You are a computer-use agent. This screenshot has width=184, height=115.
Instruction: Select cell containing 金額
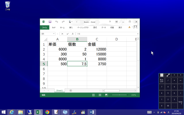coord(97,44)
